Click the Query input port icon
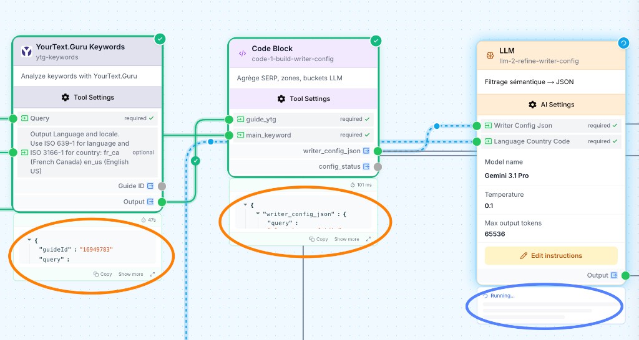 [x=24, y=118]
